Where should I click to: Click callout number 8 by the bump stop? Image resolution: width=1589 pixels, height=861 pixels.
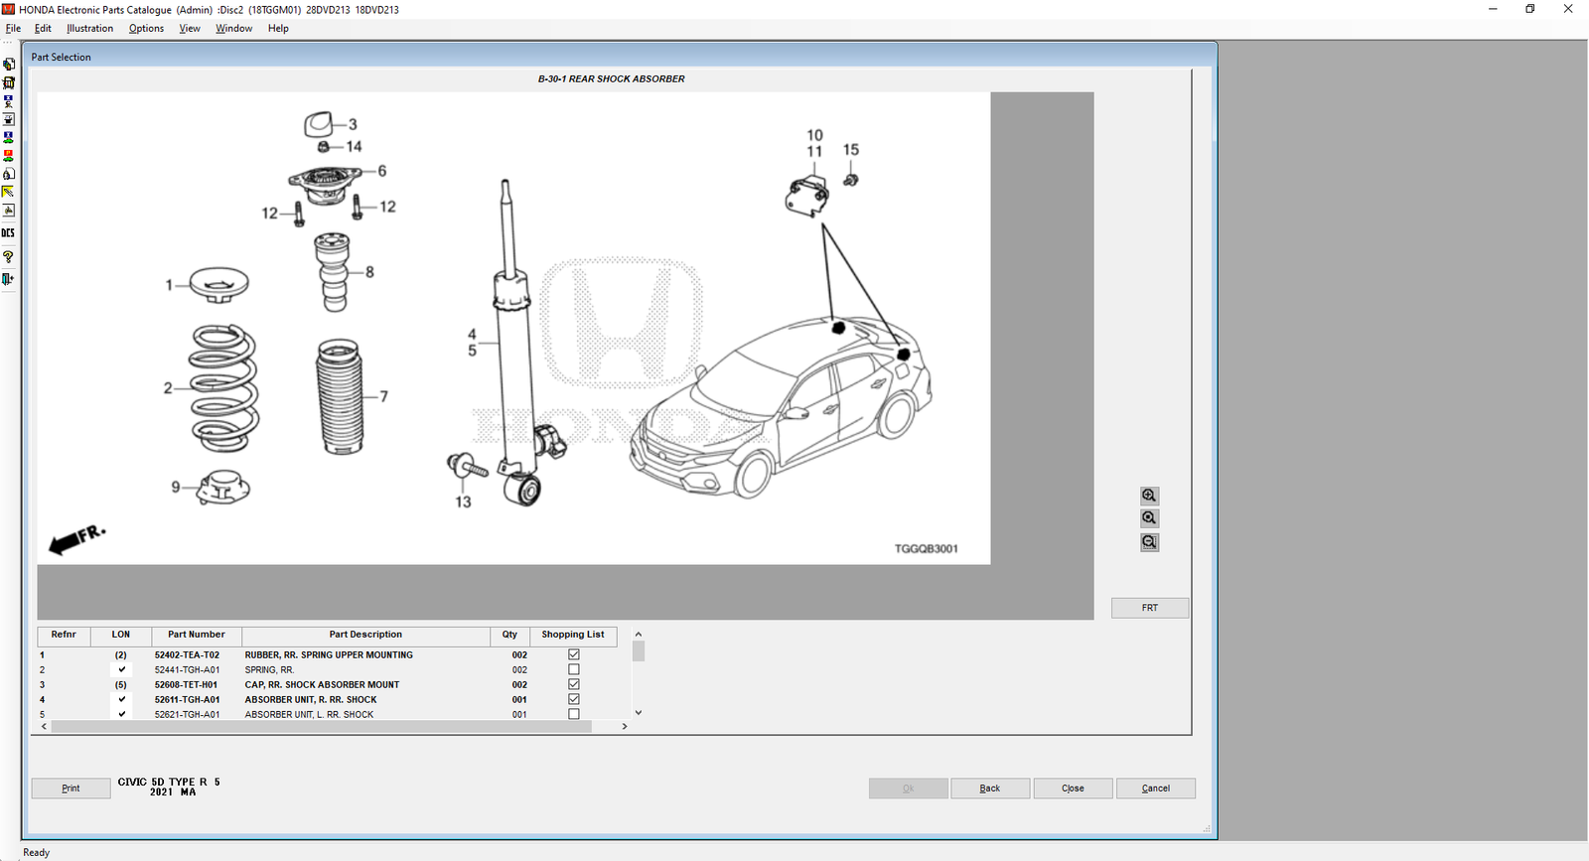click(369, 272)
